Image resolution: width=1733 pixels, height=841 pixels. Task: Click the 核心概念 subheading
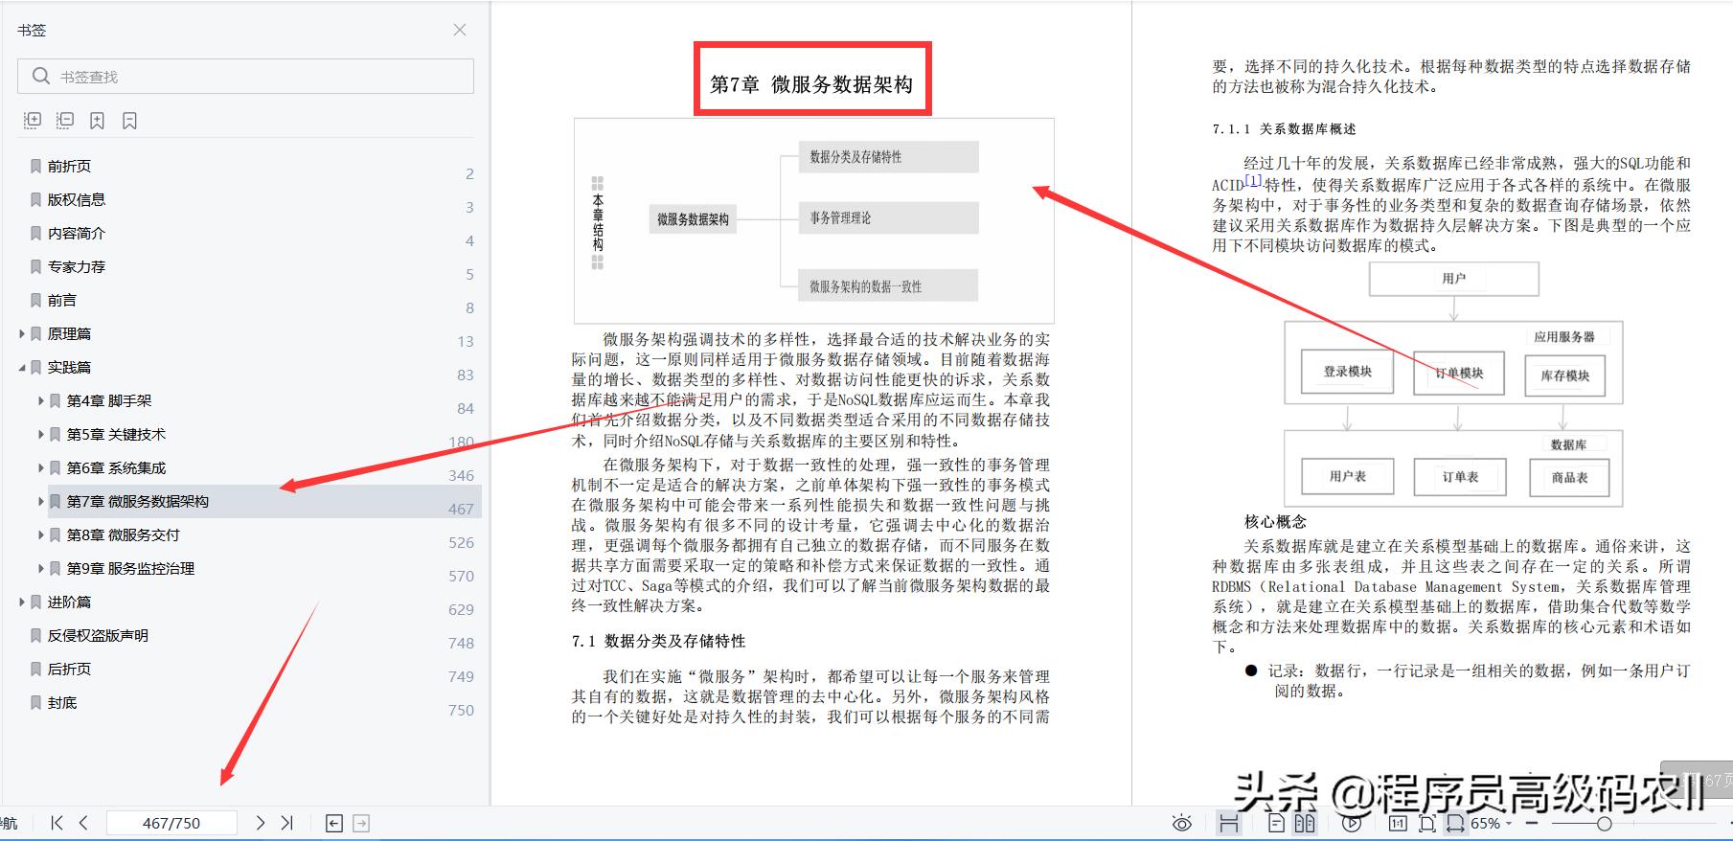click(1275, 521)
